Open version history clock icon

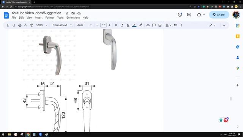coord(180,15)
